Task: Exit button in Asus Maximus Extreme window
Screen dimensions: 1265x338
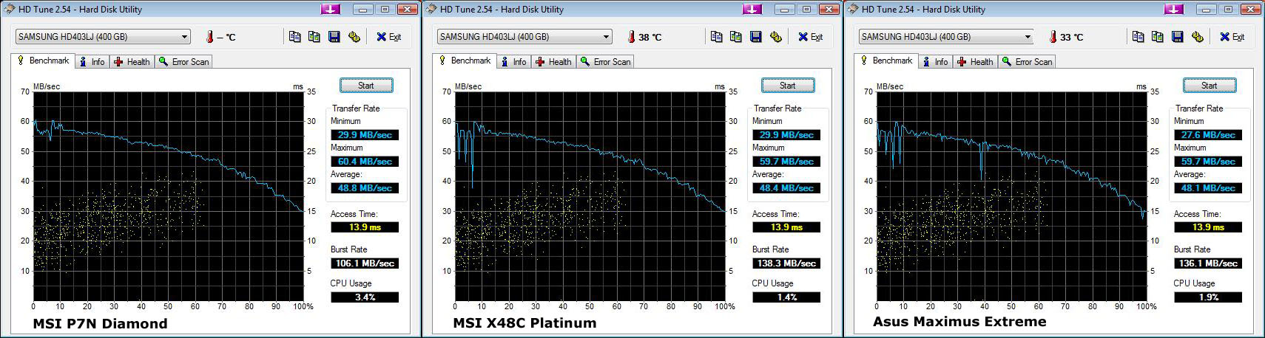Action: tap(1232, 37)
